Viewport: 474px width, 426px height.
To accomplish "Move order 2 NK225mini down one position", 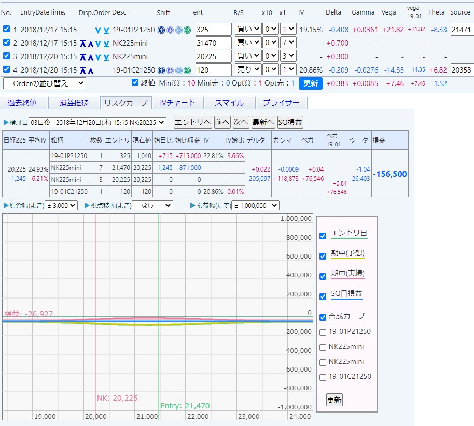I will coord(98,44).
